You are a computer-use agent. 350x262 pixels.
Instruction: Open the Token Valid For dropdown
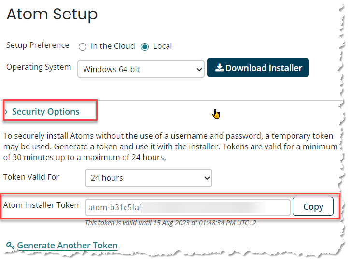pos(148,178)
